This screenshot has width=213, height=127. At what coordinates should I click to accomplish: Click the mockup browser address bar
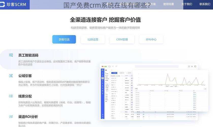[x=157, y=66]
